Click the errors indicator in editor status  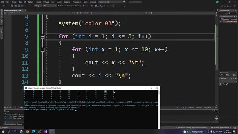pyautogui.click(x=16, y=108)
